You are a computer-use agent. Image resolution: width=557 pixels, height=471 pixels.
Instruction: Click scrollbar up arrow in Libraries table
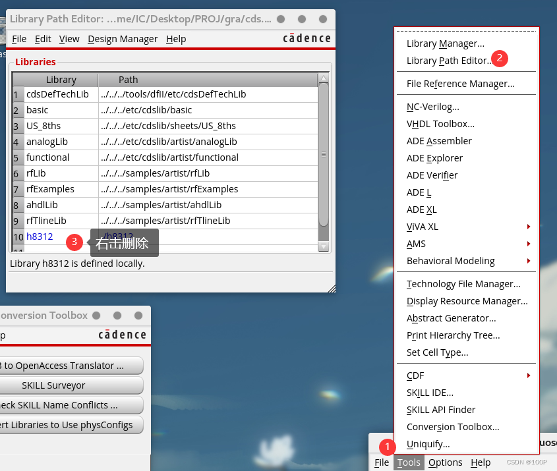pyautogui.click(x=324, y=78)
